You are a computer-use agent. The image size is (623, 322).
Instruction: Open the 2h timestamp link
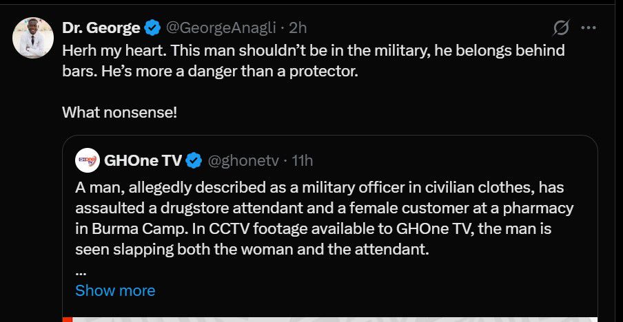pyautogui.click(x=298, y=28)
